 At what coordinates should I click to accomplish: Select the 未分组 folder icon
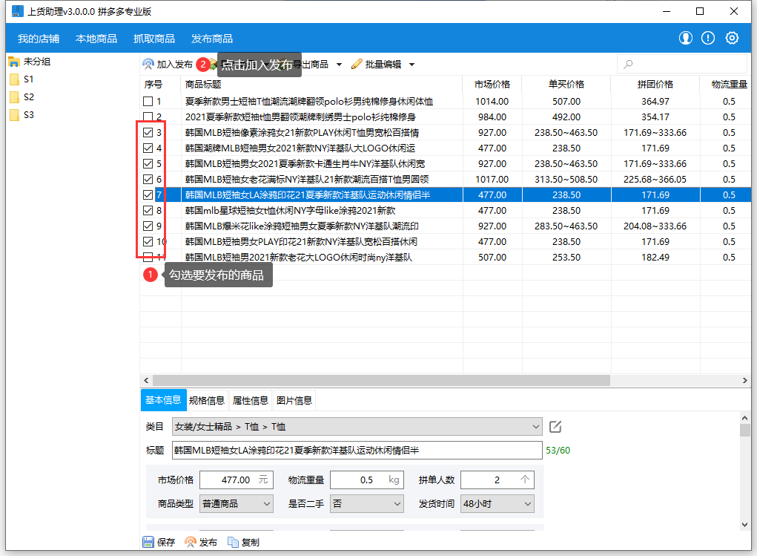click(14, 62)
